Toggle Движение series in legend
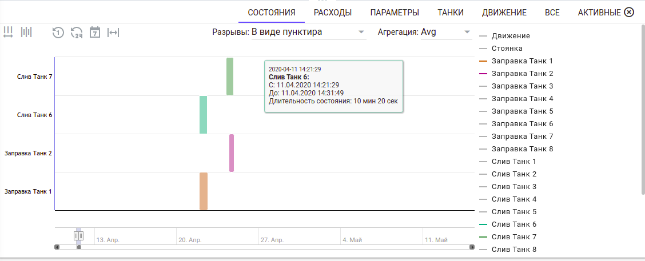This screenshot has width=645, height=261. [510, 36]
